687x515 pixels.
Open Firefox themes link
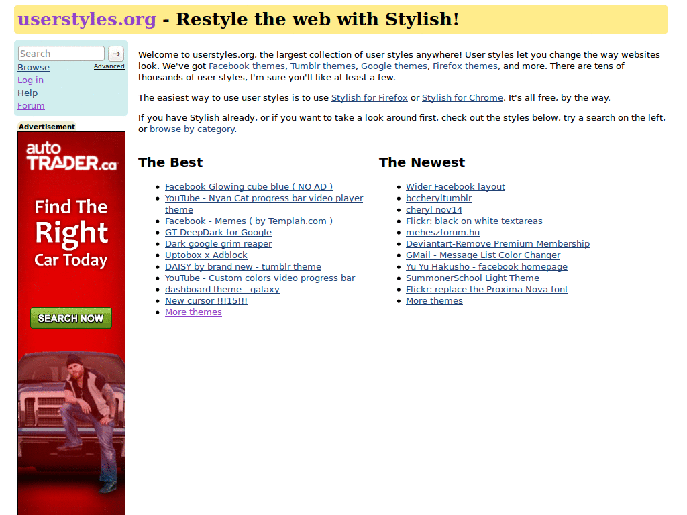coord(466,66)
